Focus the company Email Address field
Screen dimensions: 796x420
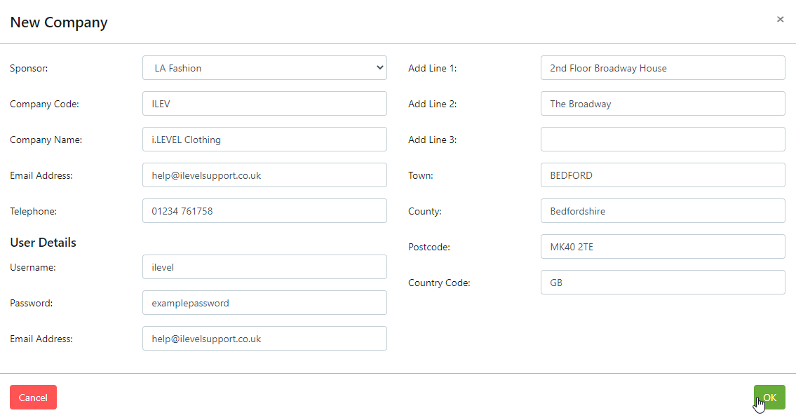pyautogui.click(x=264, y=175)
